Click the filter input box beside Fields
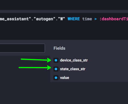Image resolution: width=128 pixels, height=104 pixels. click(x=22, y=48)
